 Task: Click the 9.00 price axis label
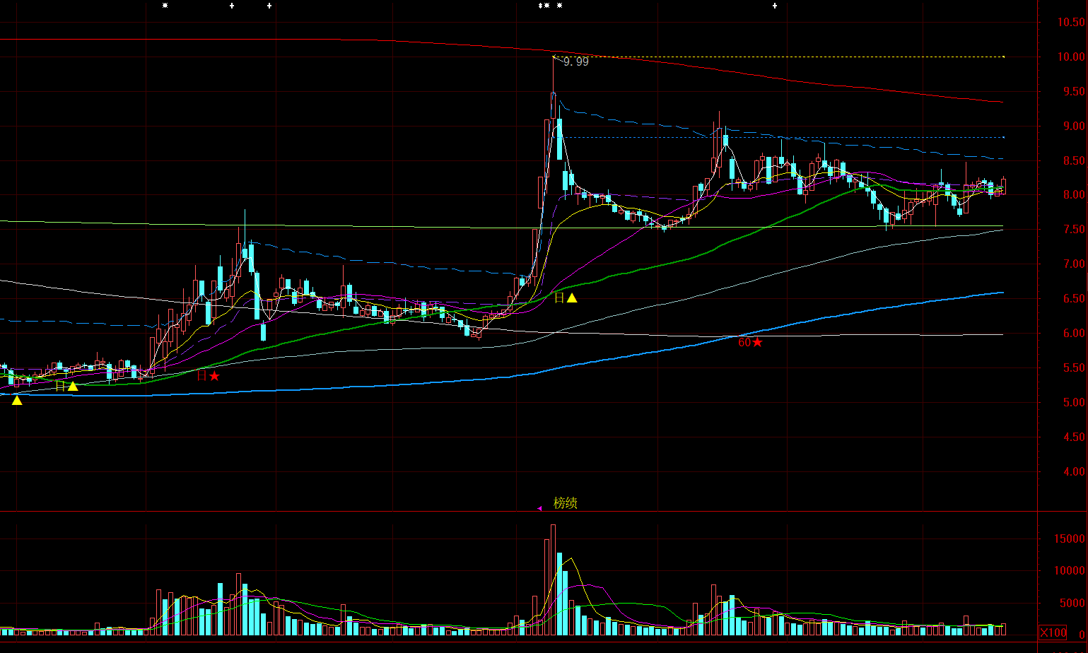click(x=1074, y=126)
